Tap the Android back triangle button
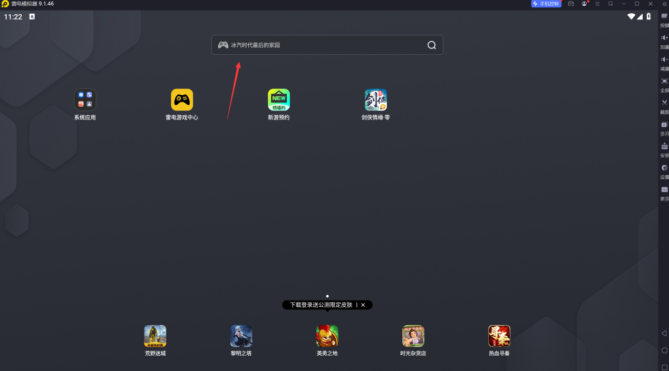 point(664,334)
